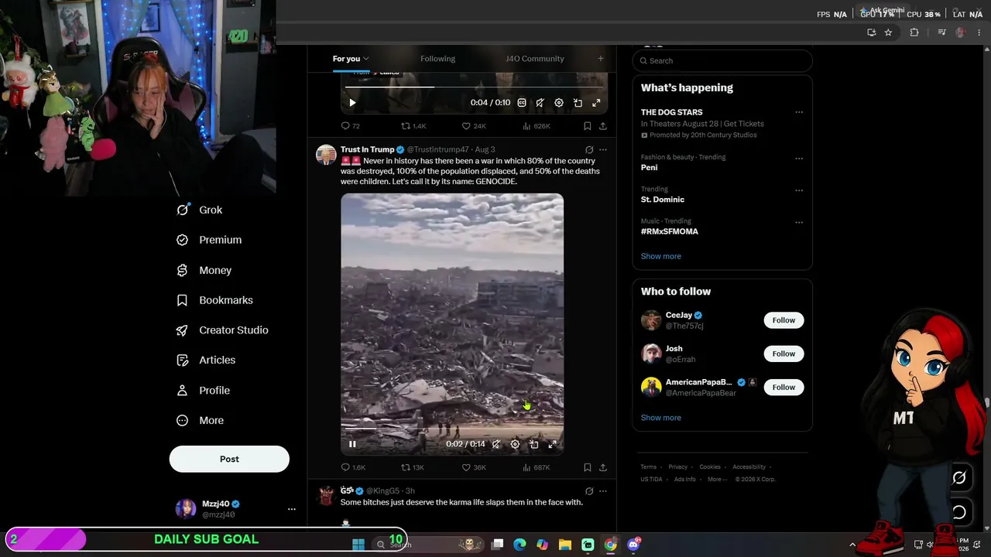Like the post with 24K likes
The height and width of the screenshot is (557, 991).
pos(474,126)
